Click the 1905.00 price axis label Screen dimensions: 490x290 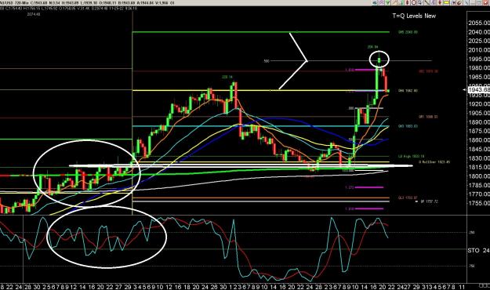(479, 113)
